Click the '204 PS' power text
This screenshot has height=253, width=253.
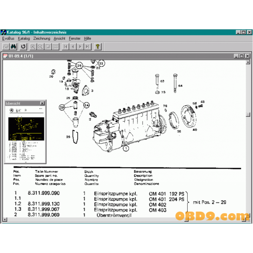click(177, 199)
